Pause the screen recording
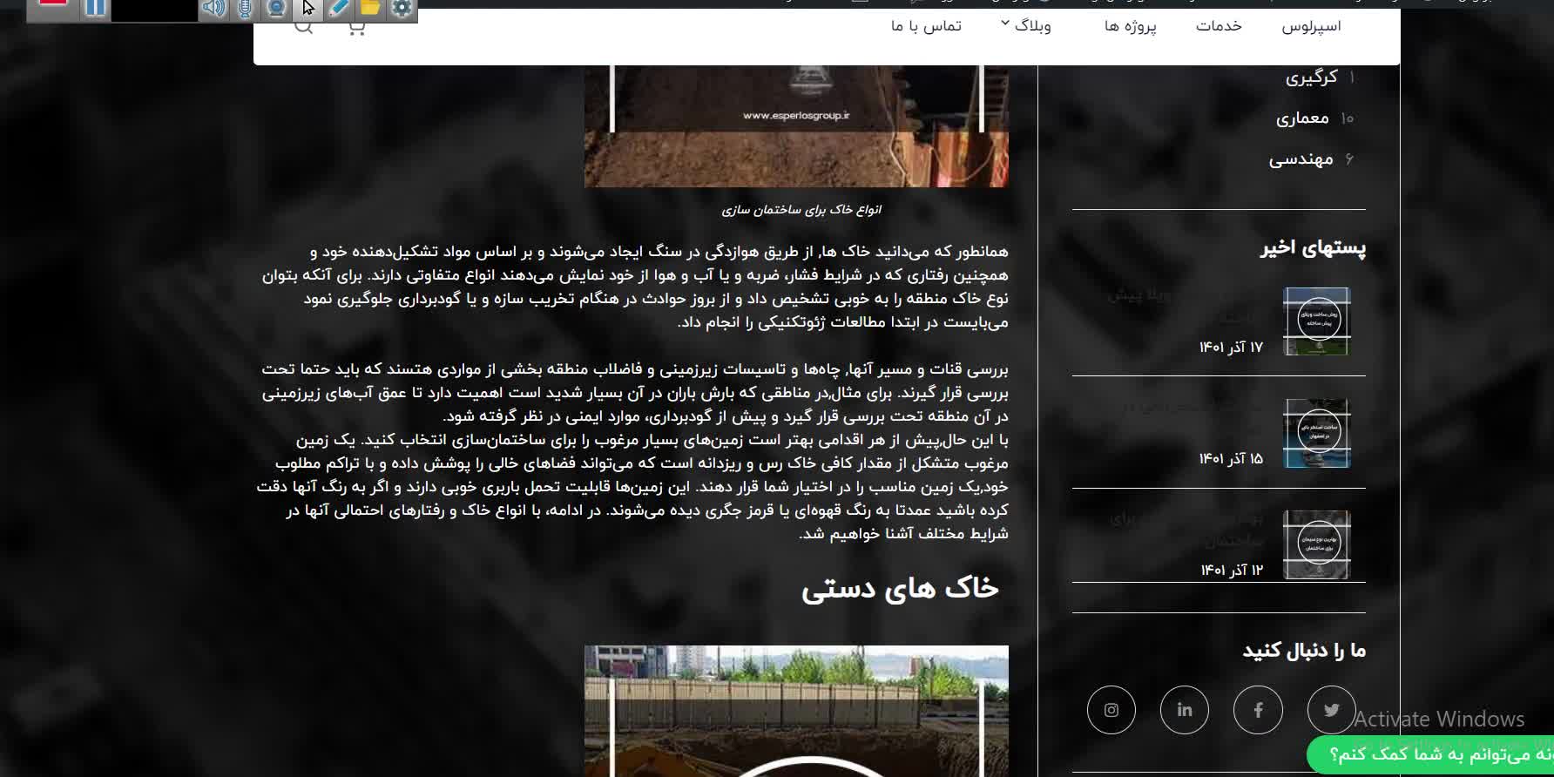 (95, 9)
